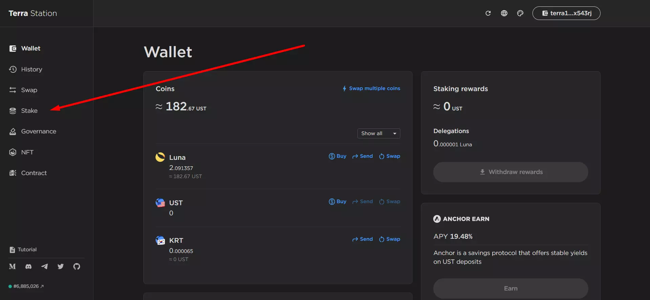The height and width of the screenshot is (300, 650).
Task: Click the refresh icon in header
Action: 488,13
